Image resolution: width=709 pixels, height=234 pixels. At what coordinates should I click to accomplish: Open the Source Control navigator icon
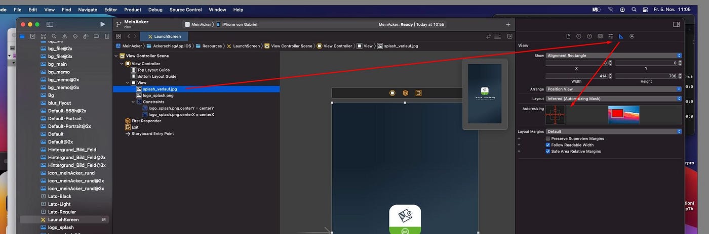33,36
